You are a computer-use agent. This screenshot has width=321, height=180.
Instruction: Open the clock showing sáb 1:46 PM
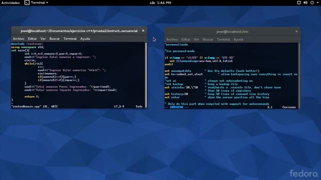(160, 2)
